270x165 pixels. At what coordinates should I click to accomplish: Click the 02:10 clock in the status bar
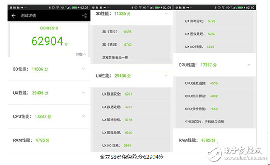250,7
